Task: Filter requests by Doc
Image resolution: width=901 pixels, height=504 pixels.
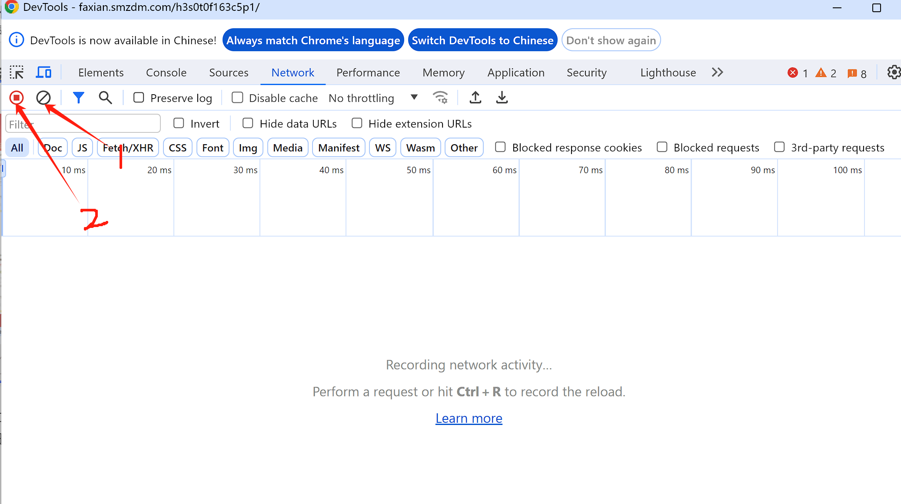Action: point(53,148)
